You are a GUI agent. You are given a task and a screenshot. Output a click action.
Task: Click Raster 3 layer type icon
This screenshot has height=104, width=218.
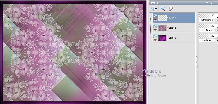(155, 16)
